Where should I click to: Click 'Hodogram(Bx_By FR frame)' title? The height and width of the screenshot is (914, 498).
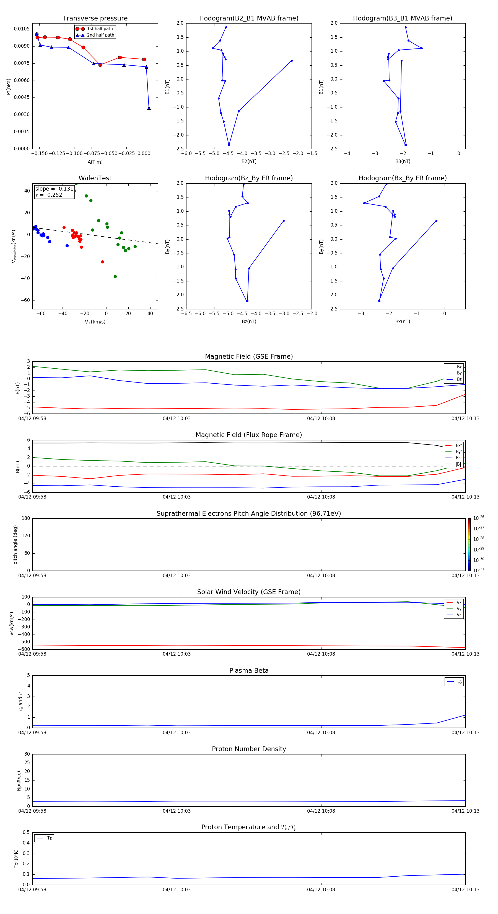coord(403,178)
